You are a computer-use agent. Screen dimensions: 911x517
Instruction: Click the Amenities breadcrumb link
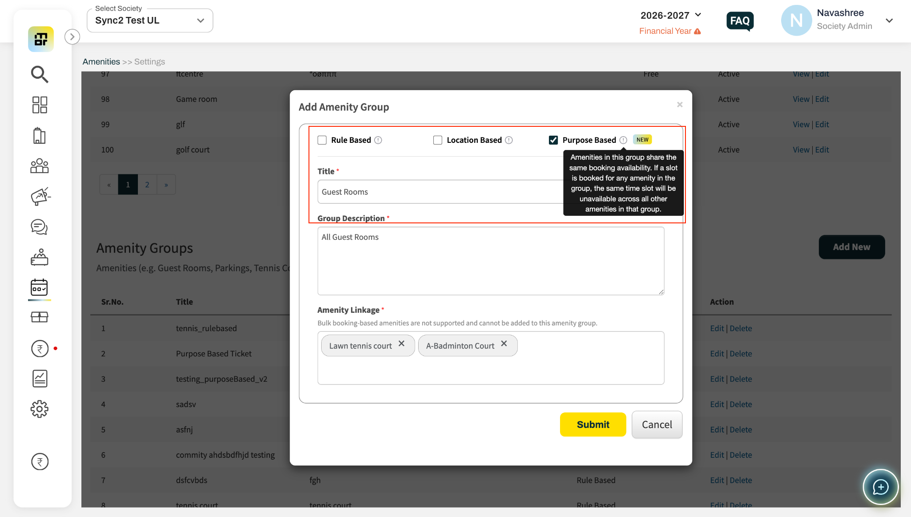(101, 62)
